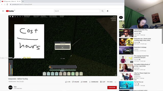The height and width of the screenshot is (91, 163).
Task: Focus the YouTube search box
Action: (77, 11)
